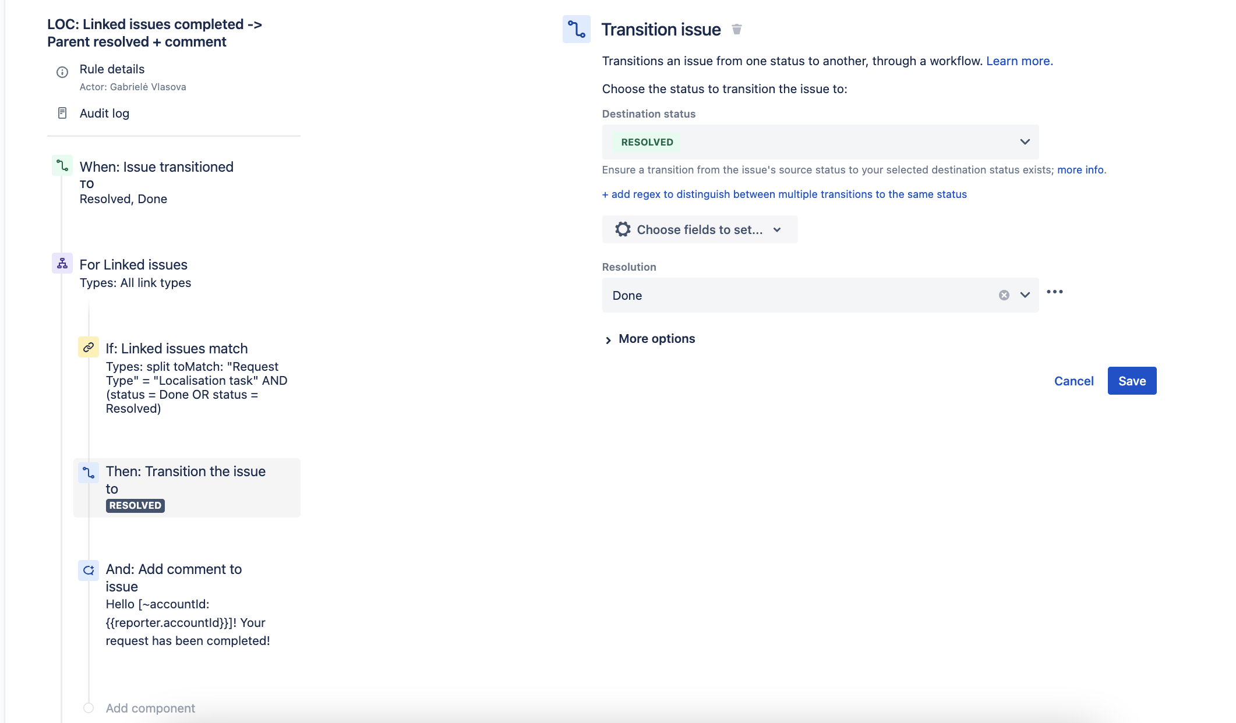Image resolution: width=1236 pixels, height=723 pixels.
Task: Click the rule title LOC: Linked issues completed
Action: coord(154,33)
